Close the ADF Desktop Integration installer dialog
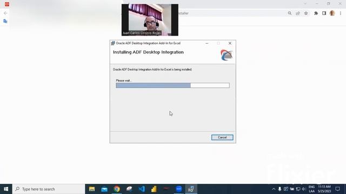 (230, 43)
